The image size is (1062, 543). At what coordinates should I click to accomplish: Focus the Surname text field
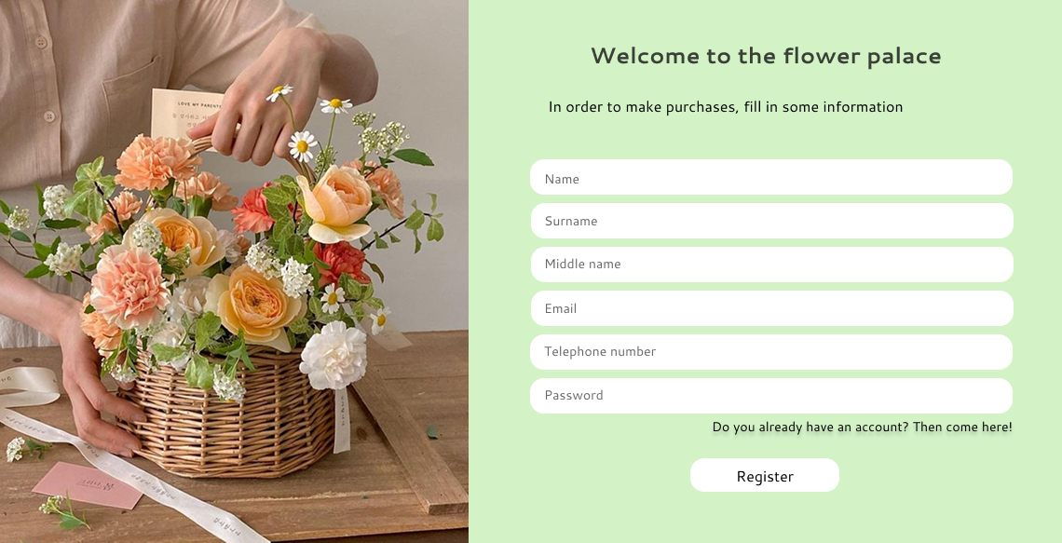[770, 221]
